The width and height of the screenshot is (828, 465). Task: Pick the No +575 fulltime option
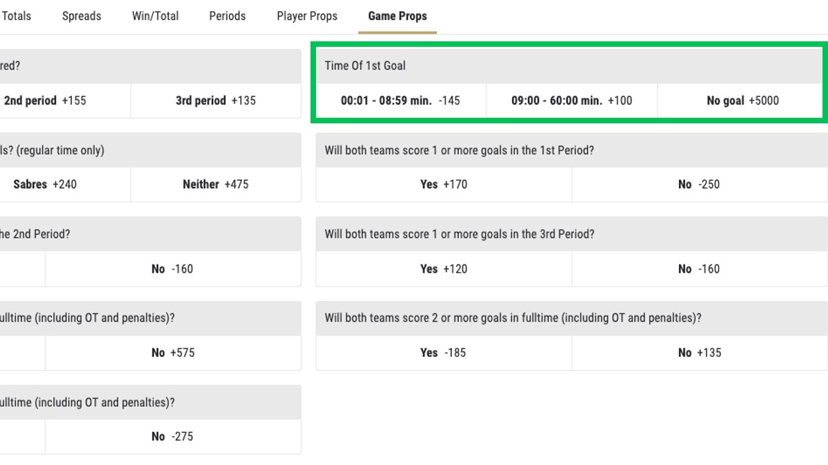pos(173,353)
